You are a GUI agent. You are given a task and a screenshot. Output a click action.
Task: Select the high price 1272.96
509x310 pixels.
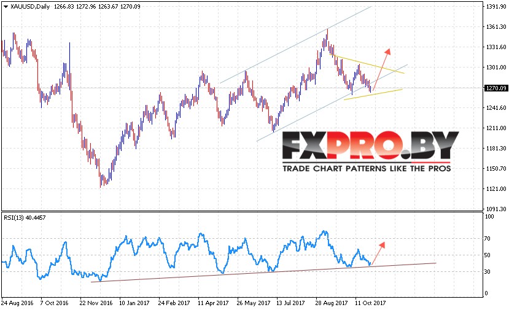coord(86,7)
